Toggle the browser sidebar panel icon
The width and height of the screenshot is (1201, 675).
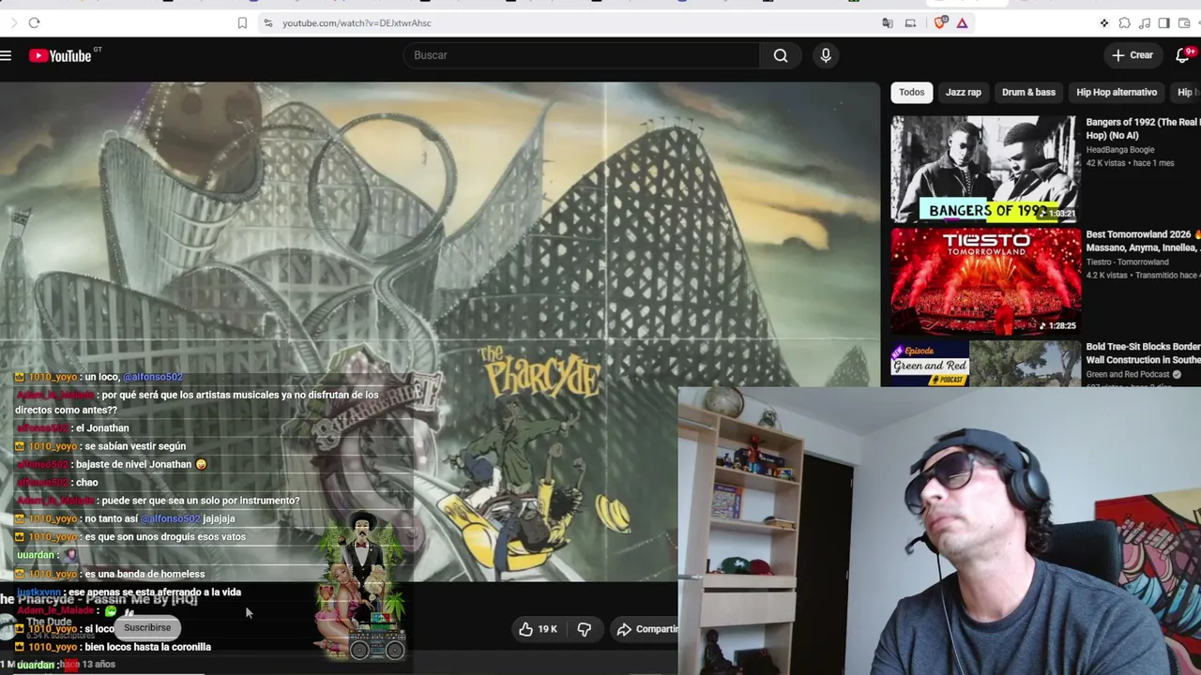tap(1163, 22)
